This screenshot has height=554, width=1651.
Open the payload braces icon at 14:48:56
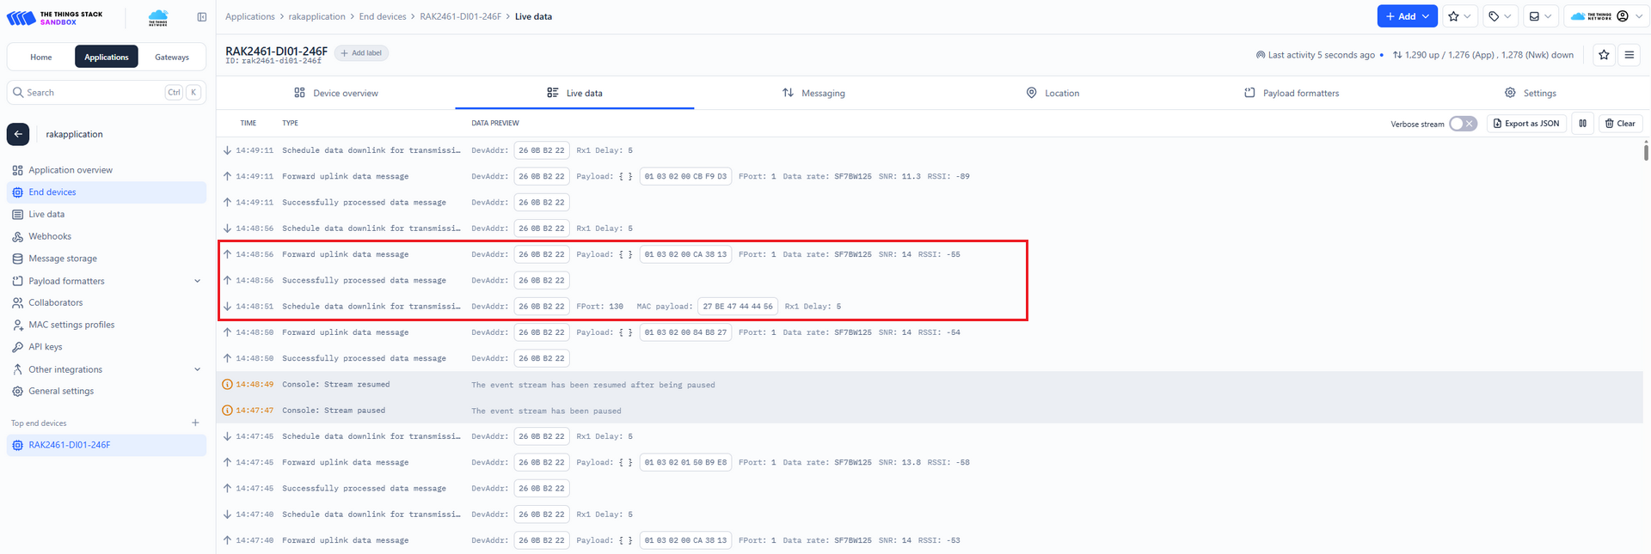[625, 254]
